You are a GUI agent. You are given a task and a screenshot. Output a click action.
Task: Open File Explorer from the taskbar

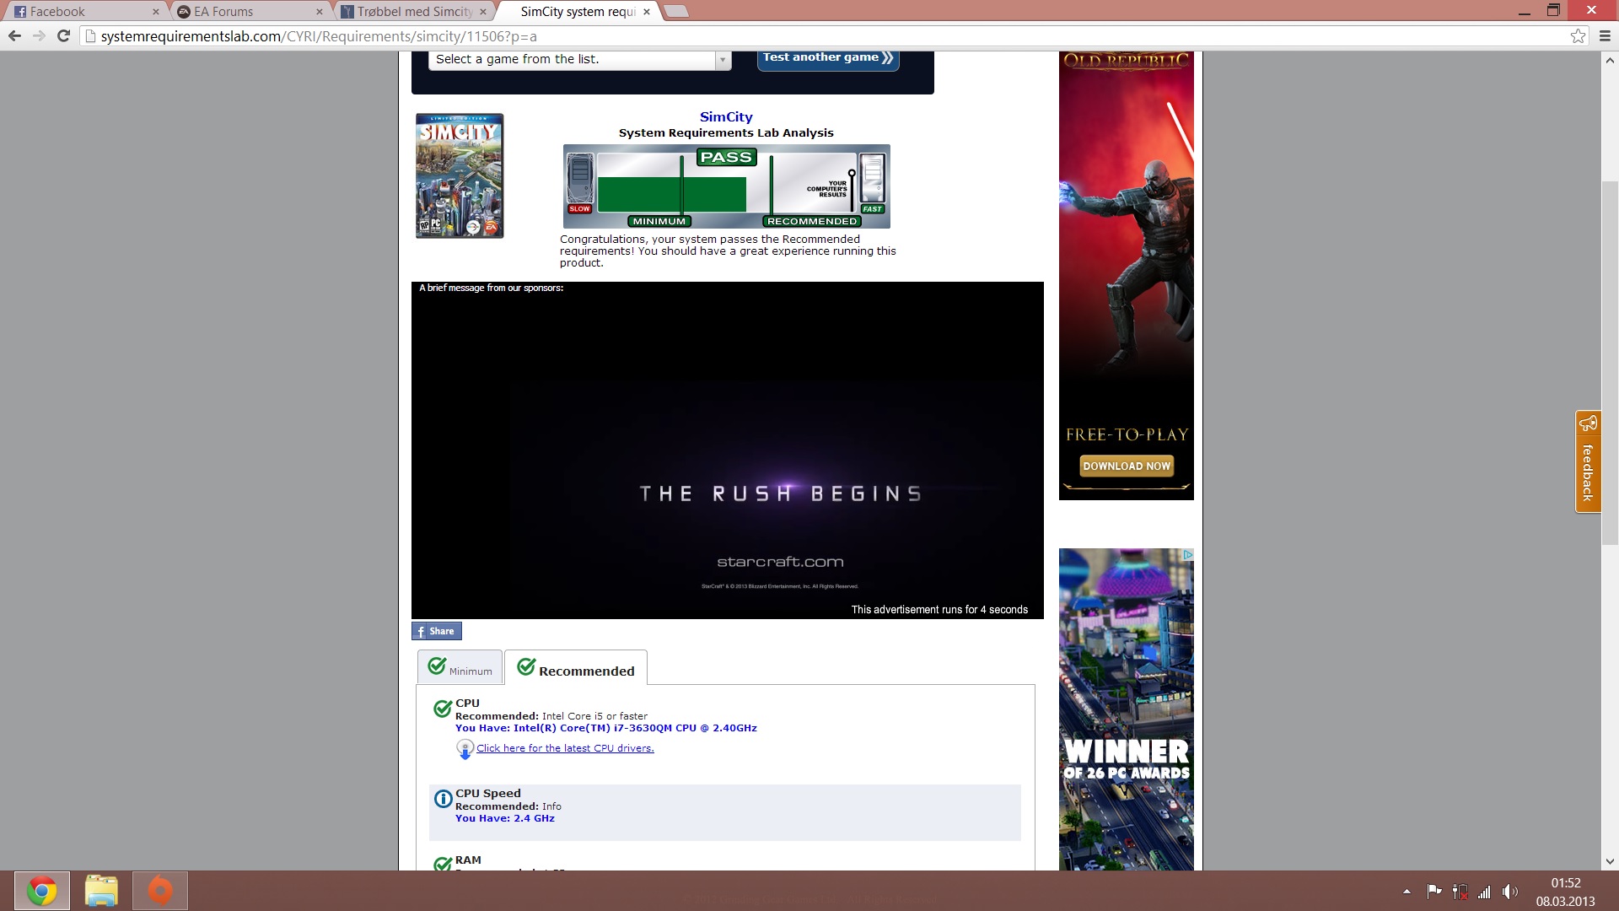point(101,891)
